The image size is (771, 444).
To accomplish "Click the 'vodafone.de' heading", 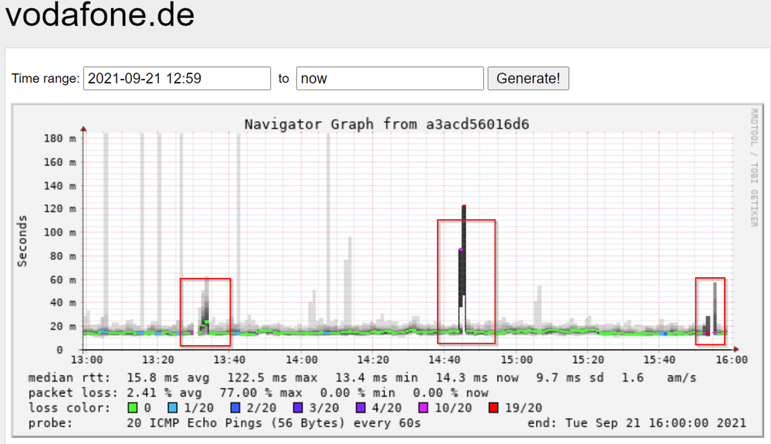I will pyautogui.click(x=100, y=15).
